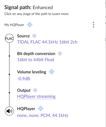Click the star beside My HQPlayer
This screenshot has width=106, height=127.
click(x=30, y=25)
